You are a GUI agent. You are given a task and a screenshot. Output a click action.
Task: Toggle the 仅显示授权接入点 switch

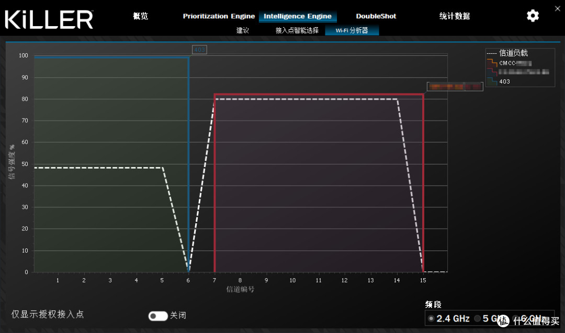coord(158,316)
